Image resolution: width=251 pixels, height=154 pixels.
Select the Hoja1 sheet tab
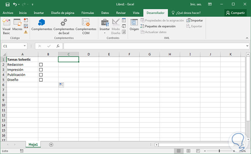click(x=33, y=144)
